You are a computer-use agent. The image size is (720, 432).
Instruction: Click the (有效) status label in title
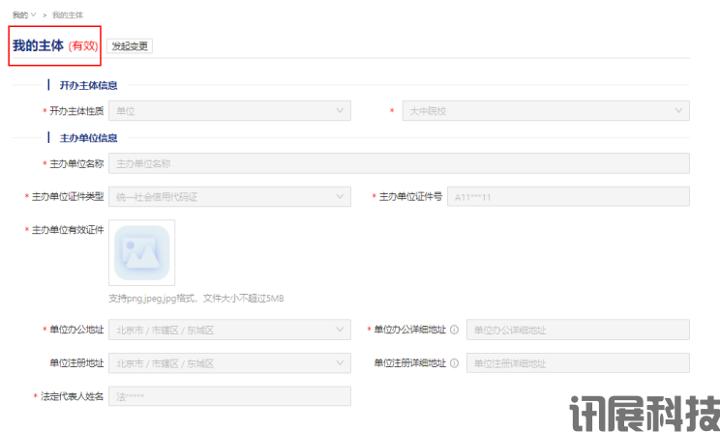[x=83, y=45]
